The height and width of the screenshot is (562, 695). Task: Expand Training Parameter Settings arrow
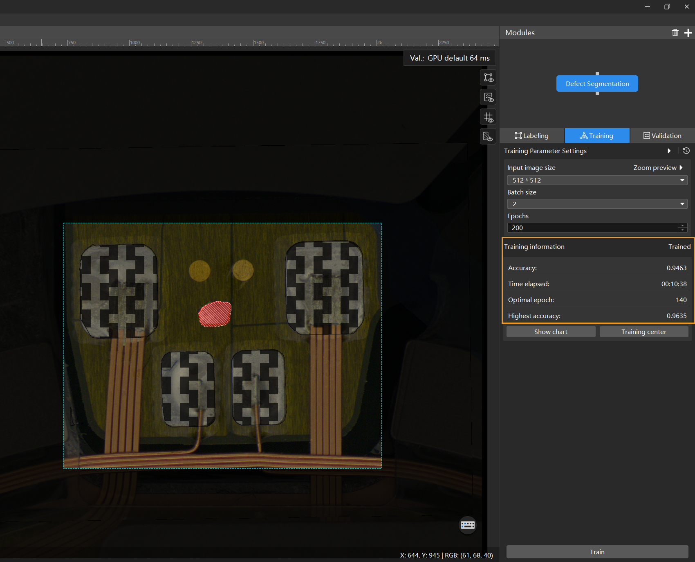point(669,151)
